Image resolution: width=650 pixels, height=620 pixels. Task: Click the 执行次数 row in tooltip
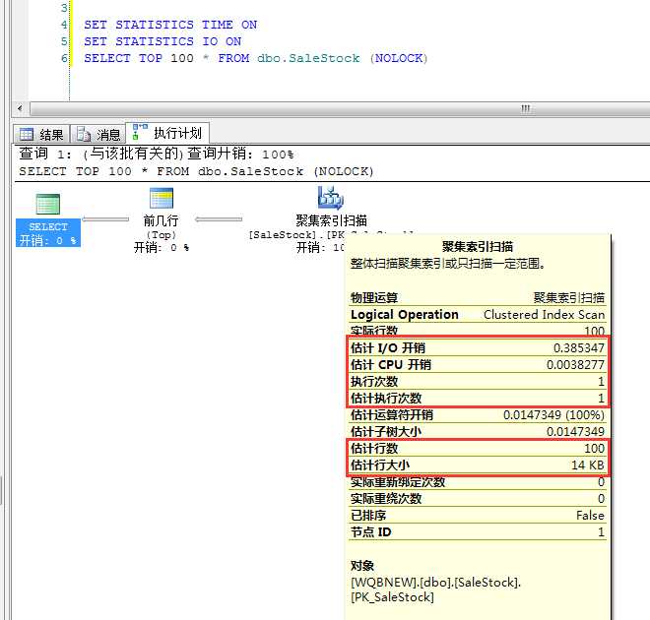(x=477, y=382)
